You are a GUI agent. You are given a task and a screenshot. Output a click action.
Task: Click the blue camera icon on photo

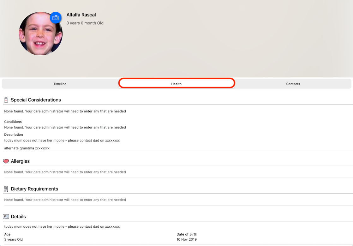[x=55, y=18]
